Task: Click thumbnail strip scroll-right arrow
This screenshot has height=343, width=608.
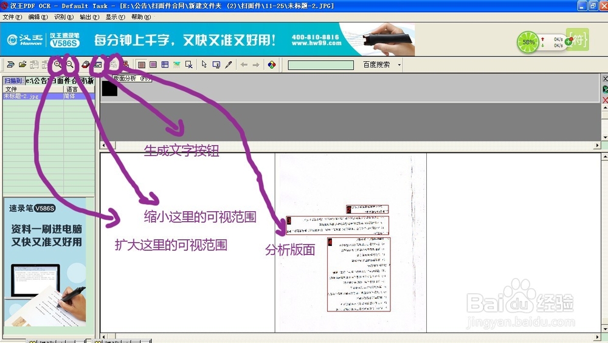Action: pyautogui.click(x=597, y=145)
